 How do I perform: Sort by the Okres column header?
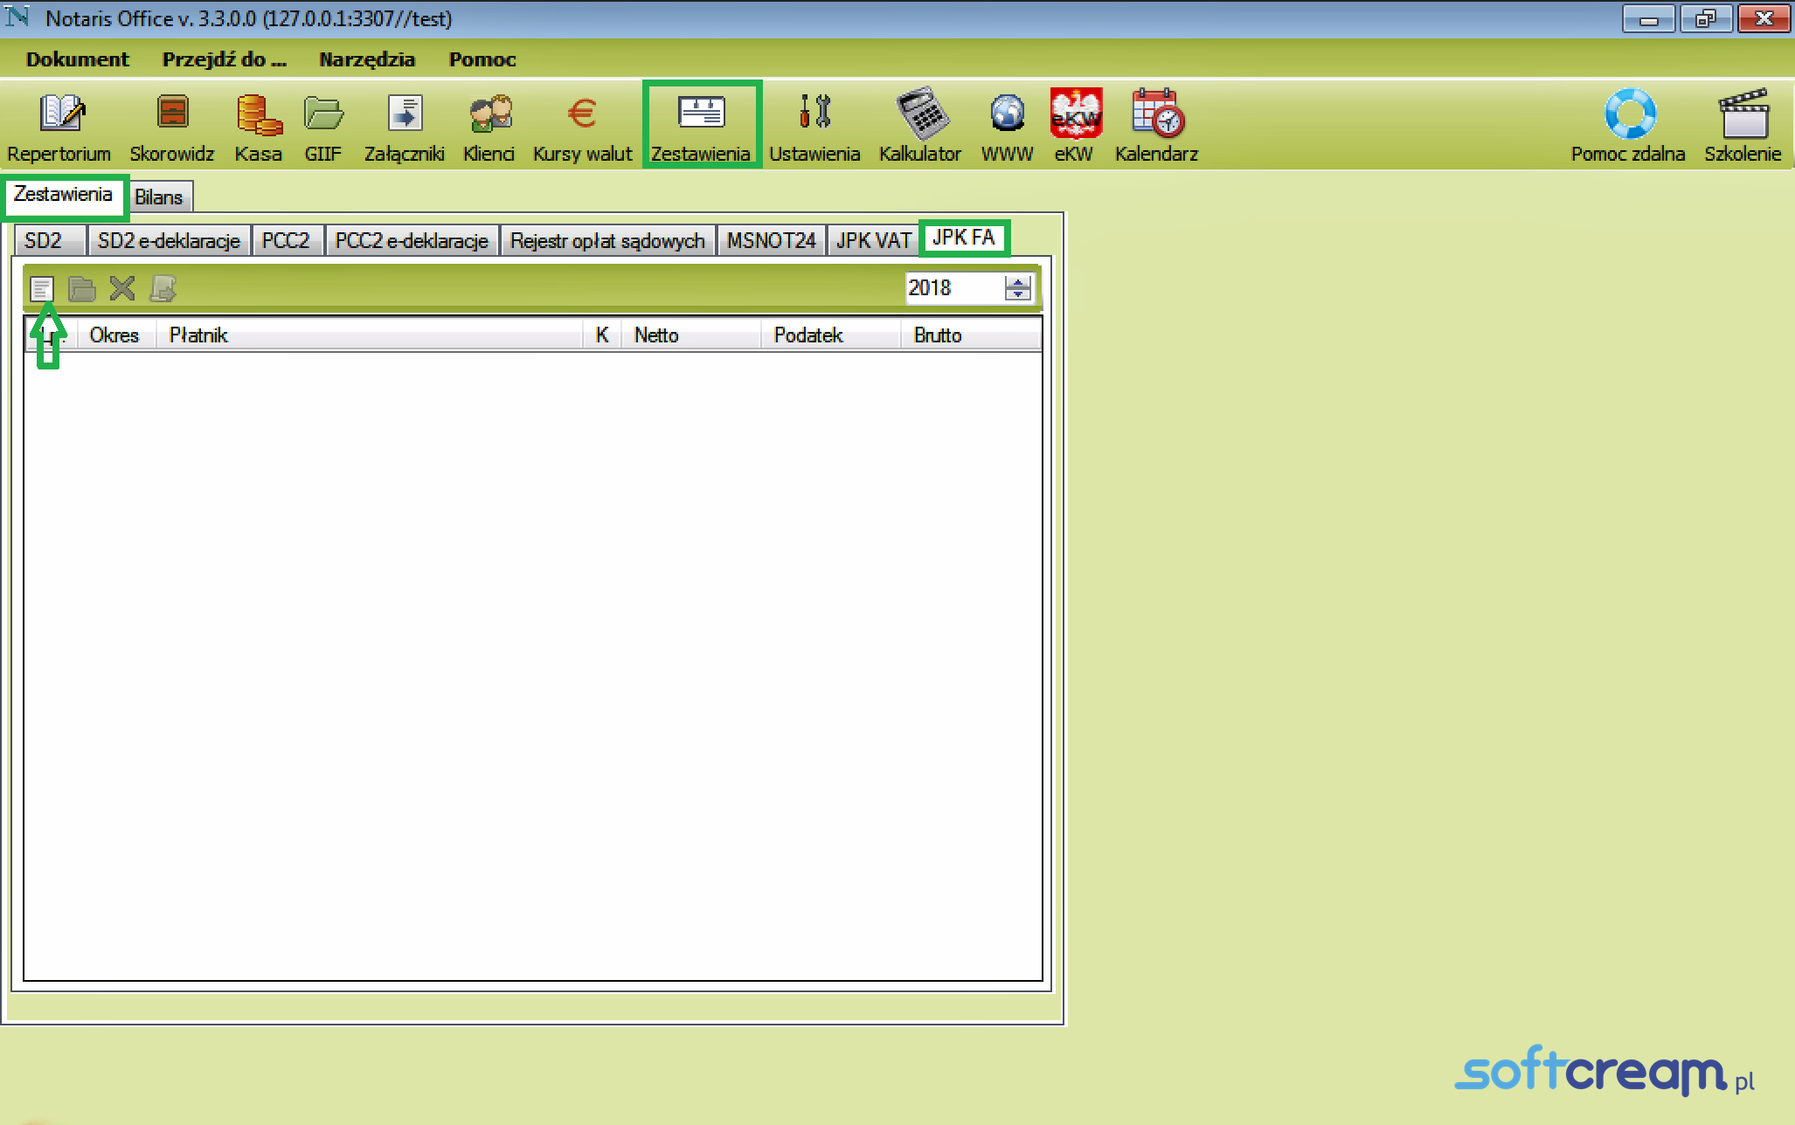tap(116, 335)
